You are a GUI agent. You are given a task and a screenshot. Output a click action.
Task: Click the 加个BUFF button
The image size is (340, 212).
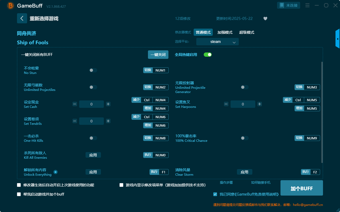pyautogui.click(x=302, y=188)
